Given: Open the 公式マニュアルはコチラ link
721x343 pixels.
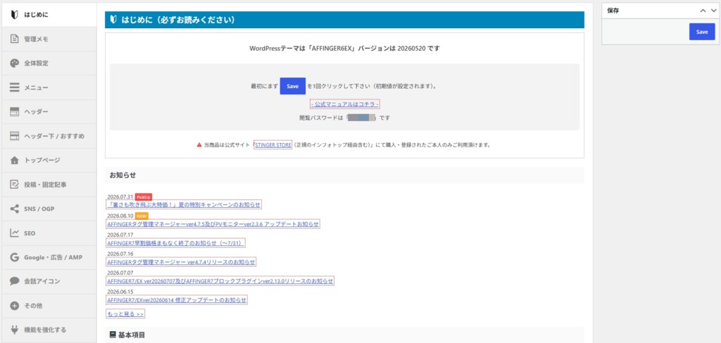Looking at the screenshot, I should (344, 104).
